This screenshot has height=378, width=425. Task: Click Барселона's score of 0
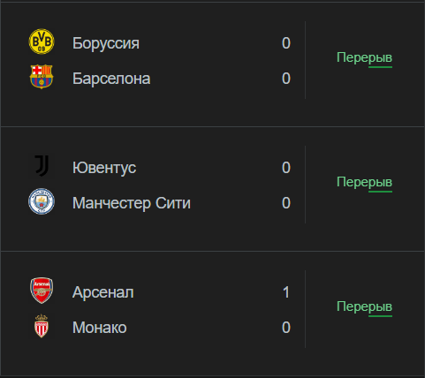coord(286,79)
